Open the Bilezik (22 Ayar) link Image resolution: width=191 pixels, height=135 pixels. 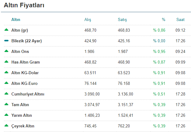pyautogui.click(x=26, y=41)
